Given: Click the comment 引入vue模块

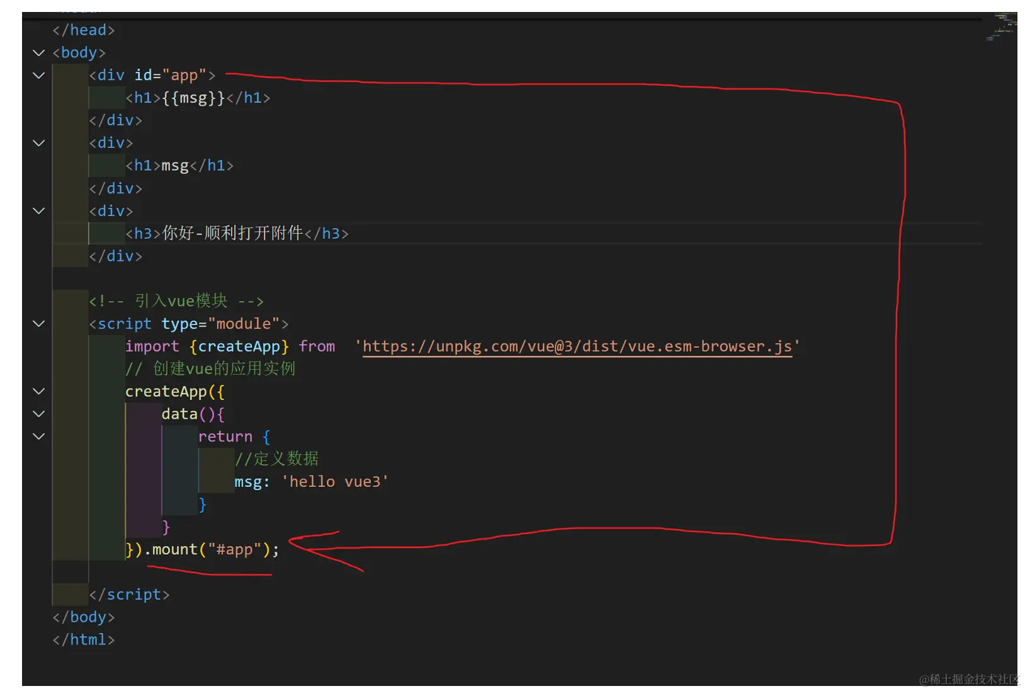Looking at the screenshot, I should pyautogui.click(x=176, y=301).
